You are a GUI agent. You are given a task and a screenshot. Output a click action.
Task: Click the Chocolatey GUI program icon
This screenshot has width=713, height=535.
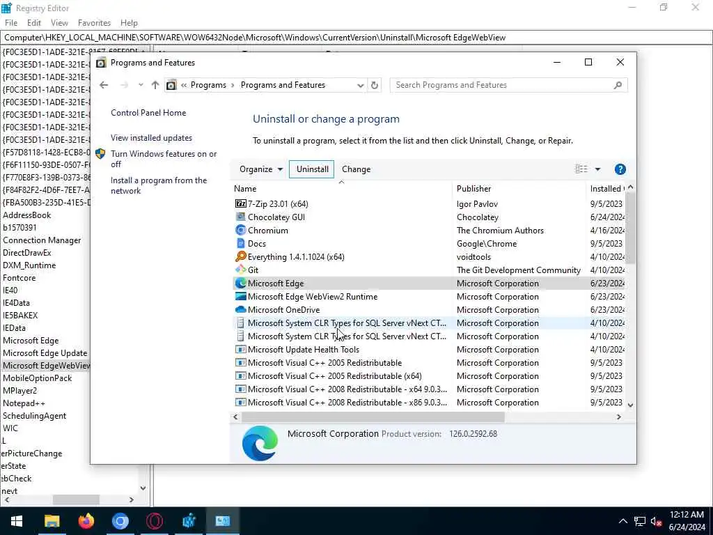click(x=240, y=217)
